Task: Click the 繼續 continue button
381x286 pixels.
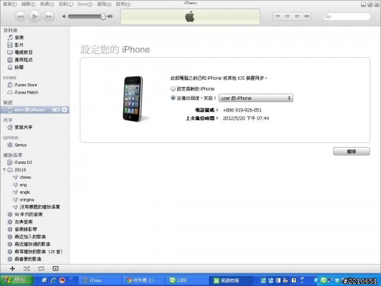Action: click(352, 151)
